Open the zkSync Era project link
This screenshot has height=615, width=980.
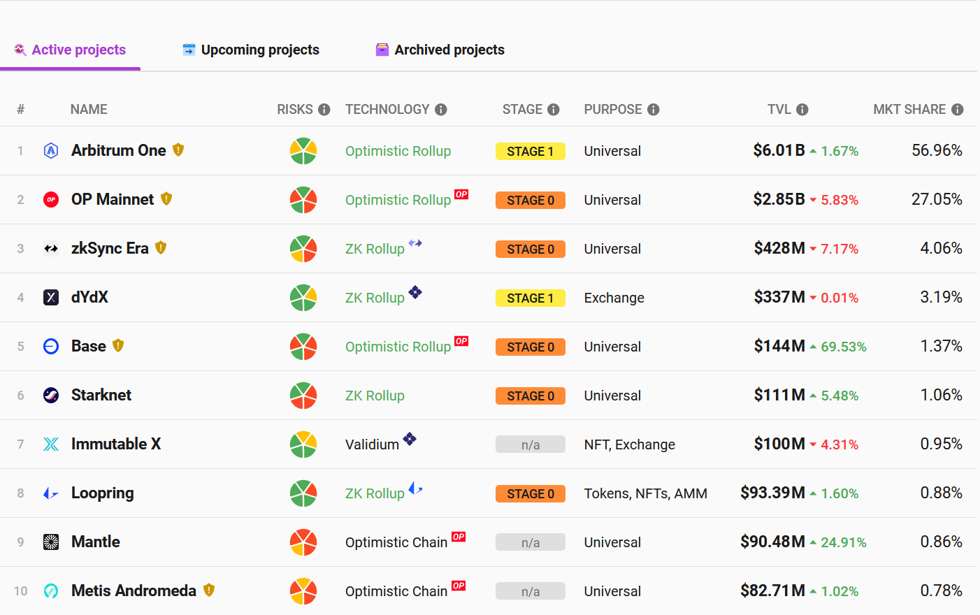tap(110, 249)
